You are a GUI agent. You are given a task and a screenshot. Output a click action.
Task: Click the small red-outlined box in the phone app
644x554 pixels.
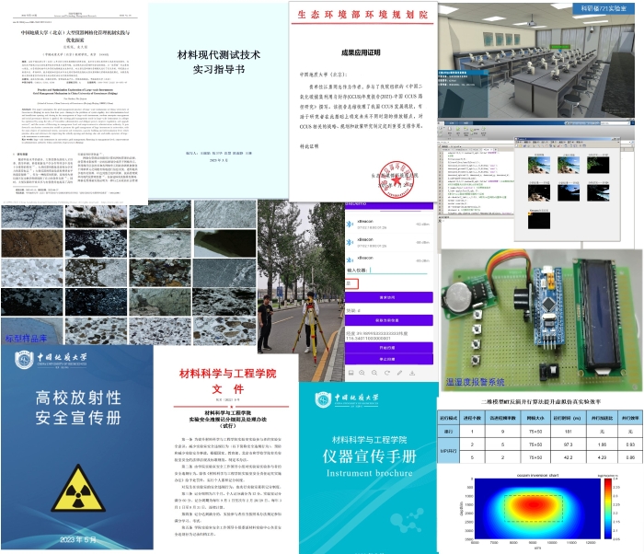(x=352, y=283)
